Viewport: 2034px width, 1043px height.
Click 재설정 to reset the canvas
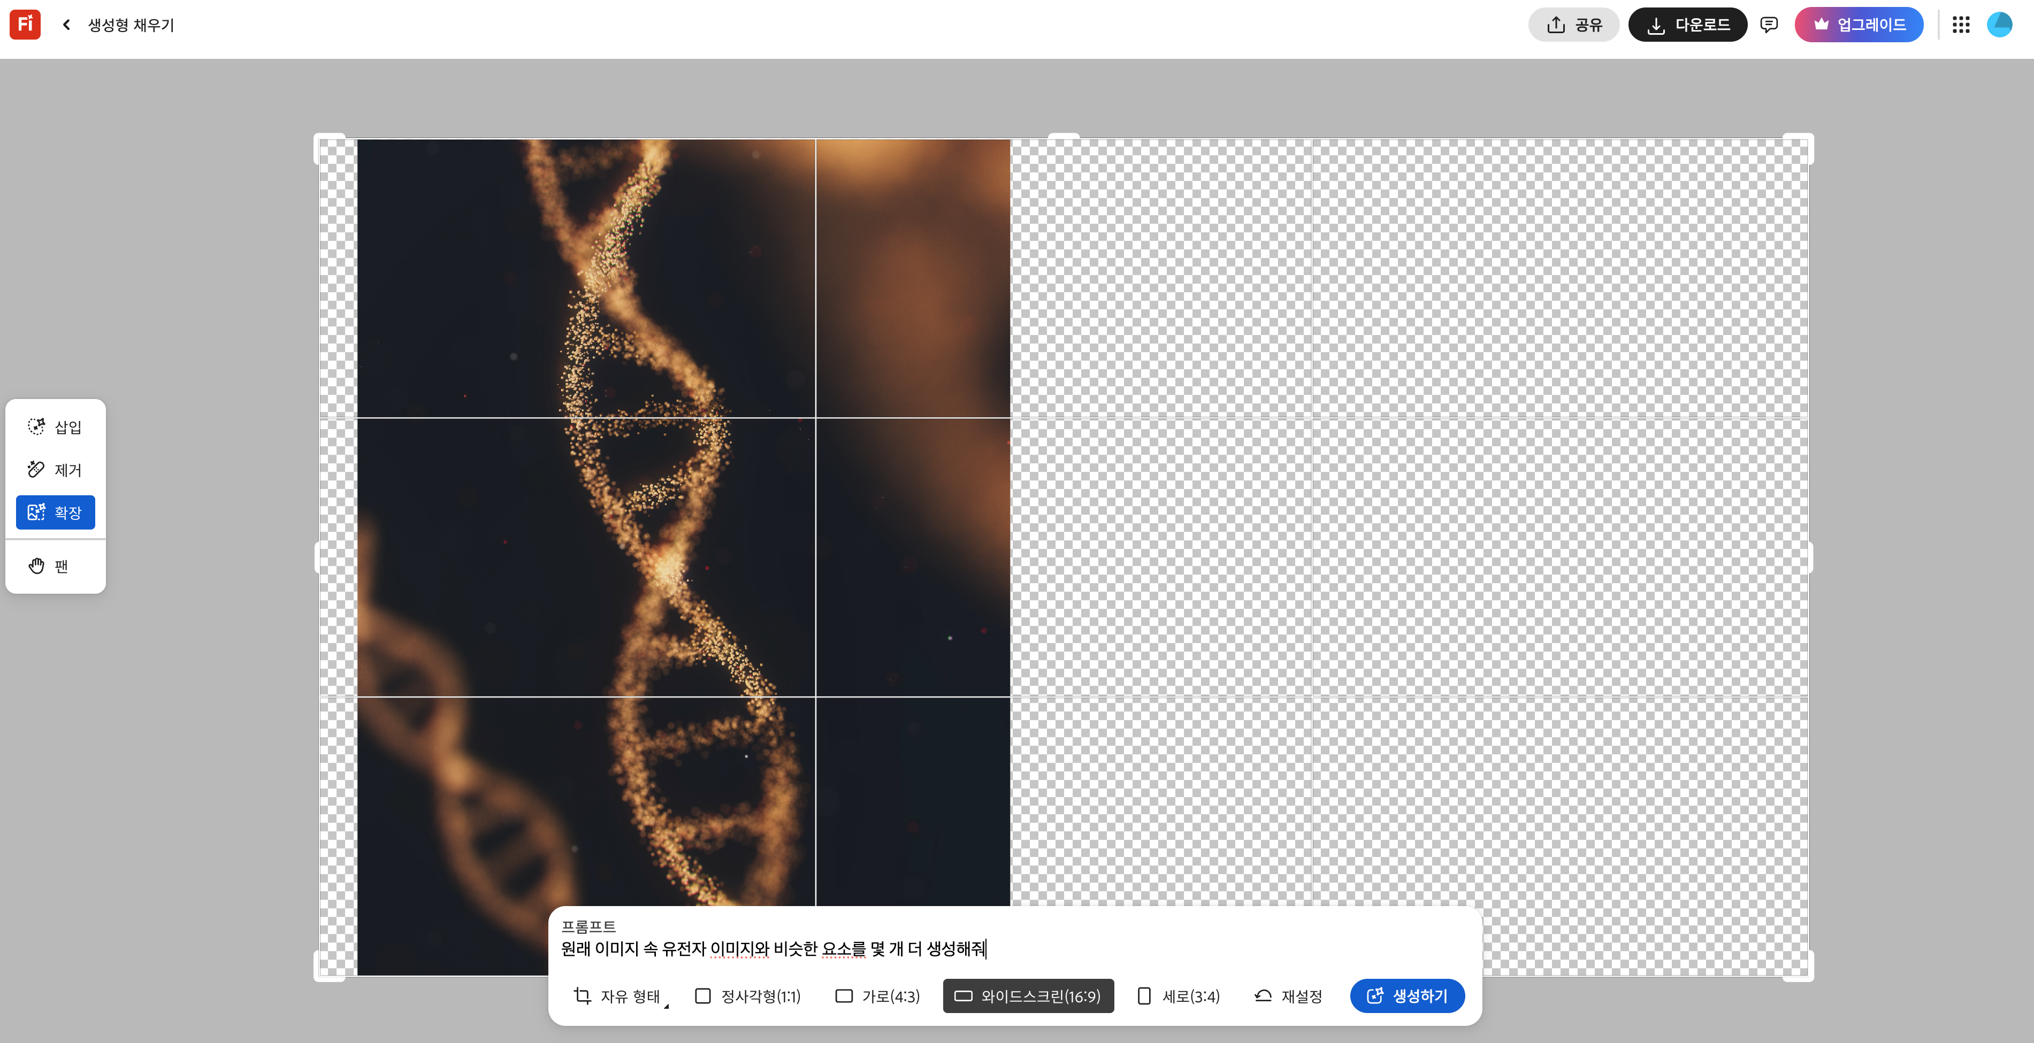pyautogui.click(x=1289, y=996)
